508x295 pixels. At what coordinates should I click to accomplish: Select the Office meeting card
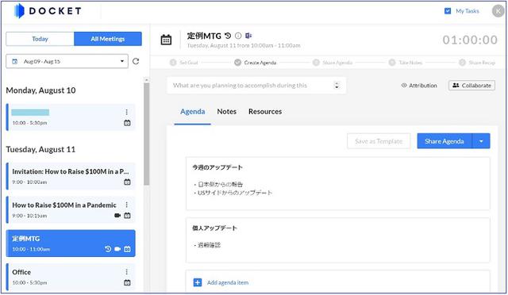tap(71, 278)
